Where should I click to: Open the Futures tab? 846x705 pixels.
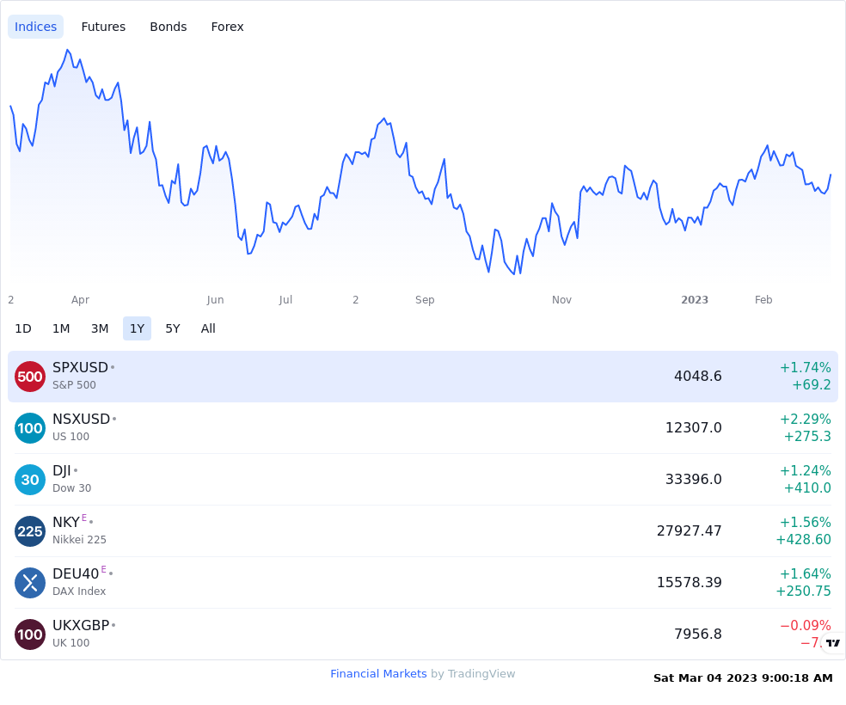click(x=103, y=27)
